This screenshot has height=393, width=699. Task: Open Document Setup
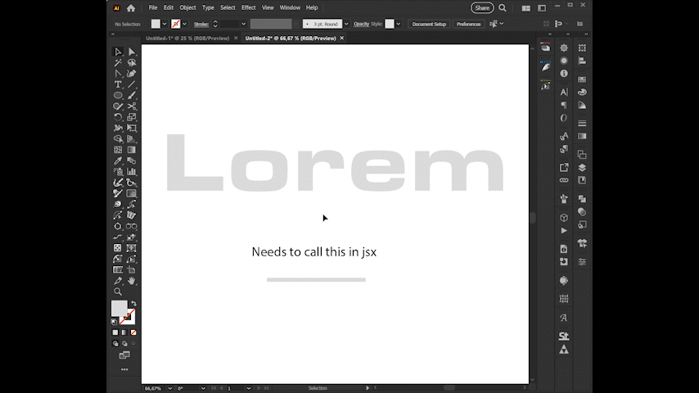(429, 24)
